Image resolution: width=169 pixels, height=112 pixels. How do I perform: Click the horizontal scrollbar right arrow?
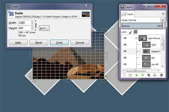coord(158,70)
